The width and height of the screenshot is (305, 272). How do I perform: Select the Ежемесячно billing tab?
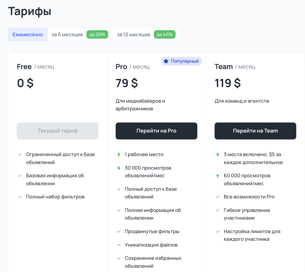tap(28, 35)
